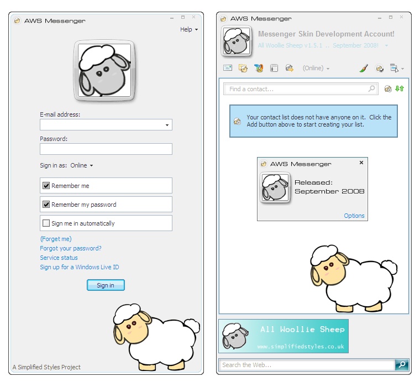Open the color scheme paintbrush icon
Viewport: 420px width, 387px height.
click(364, 69)
